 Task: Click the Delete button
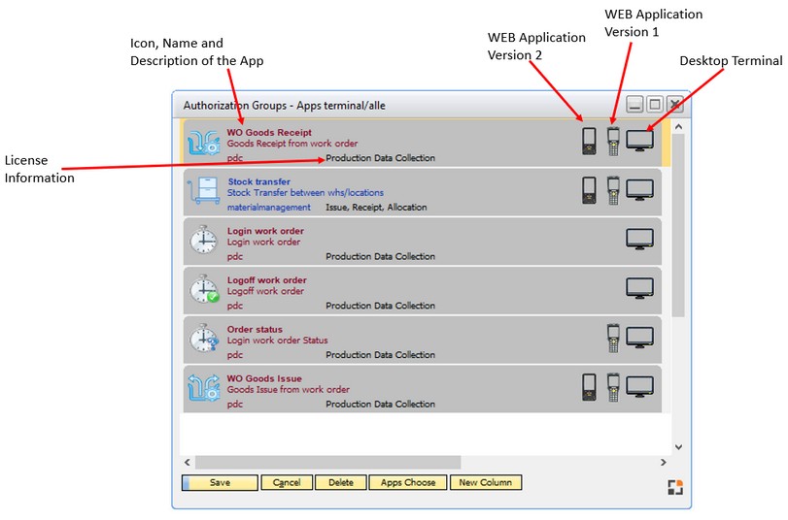[x=340, y=482]
